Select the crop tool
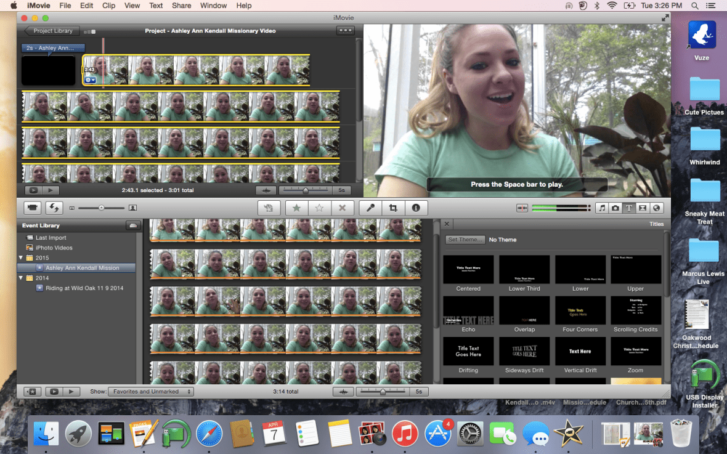Image resolution: width=727 pixels, height=454 pixels. (393, 208)
